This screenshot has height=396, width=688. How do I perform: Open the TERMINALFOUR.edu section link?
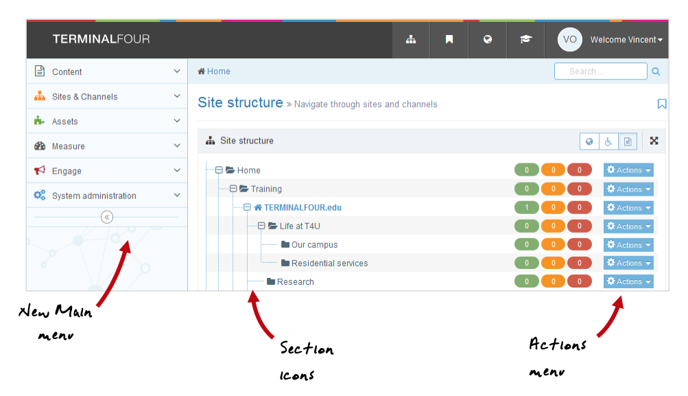coord(303,207)
